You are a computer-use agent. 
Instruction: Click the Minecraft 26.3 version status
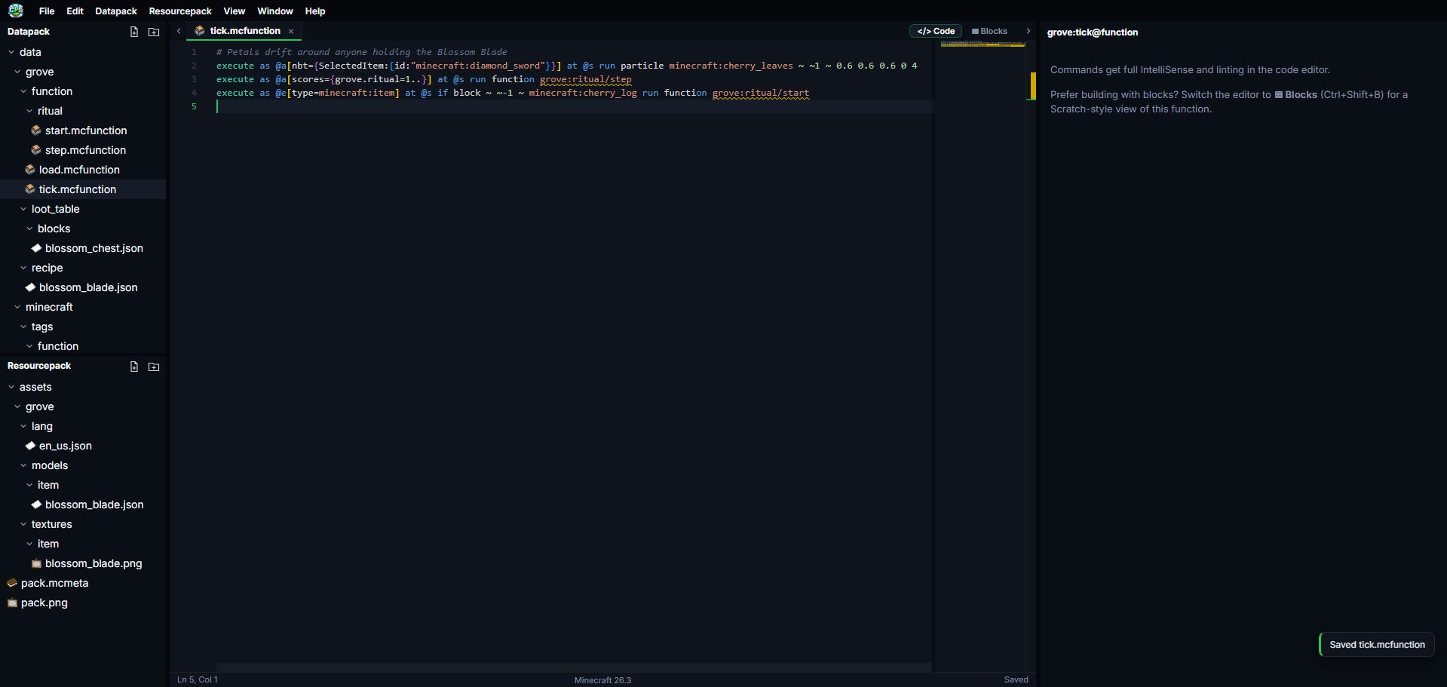(x=602, y=680)
